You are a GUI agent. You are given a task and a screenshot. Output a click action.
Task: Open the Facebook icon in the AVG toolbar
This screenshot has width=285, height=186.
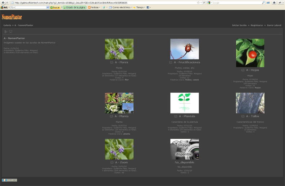148,8
